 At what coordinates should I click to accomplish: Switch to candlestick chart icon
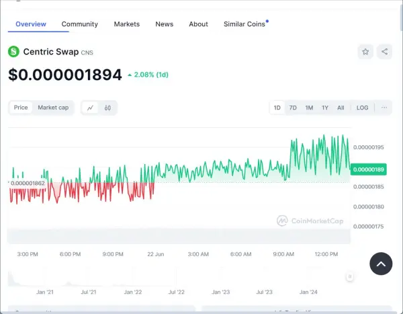point(107,108)
